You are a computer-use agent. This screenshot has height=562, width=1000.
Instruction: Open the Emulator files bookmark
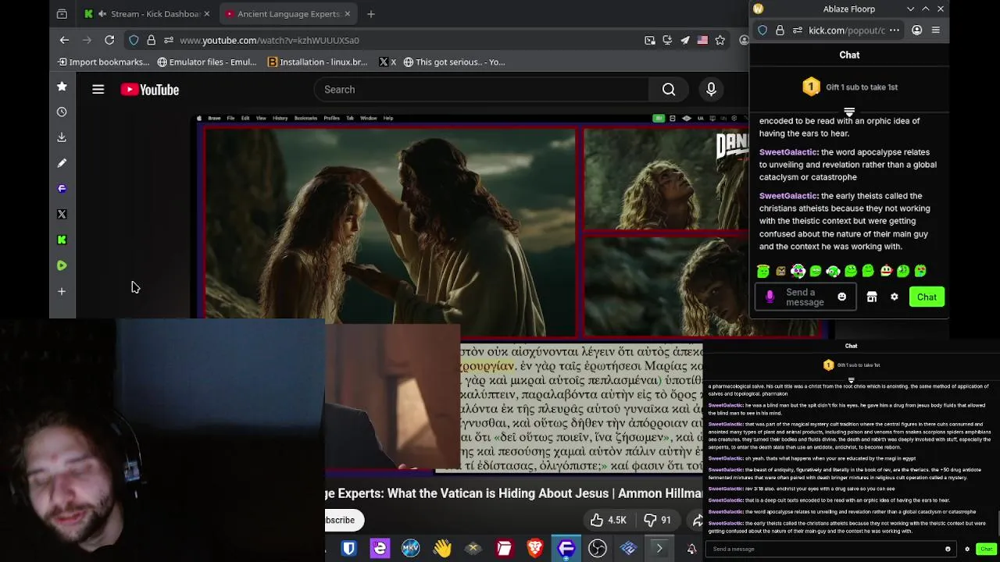click(x=207, y=62)
